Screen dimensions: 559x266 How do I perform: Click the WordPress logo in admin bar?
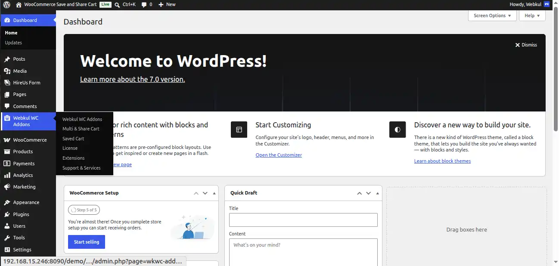tap(6, 4)
